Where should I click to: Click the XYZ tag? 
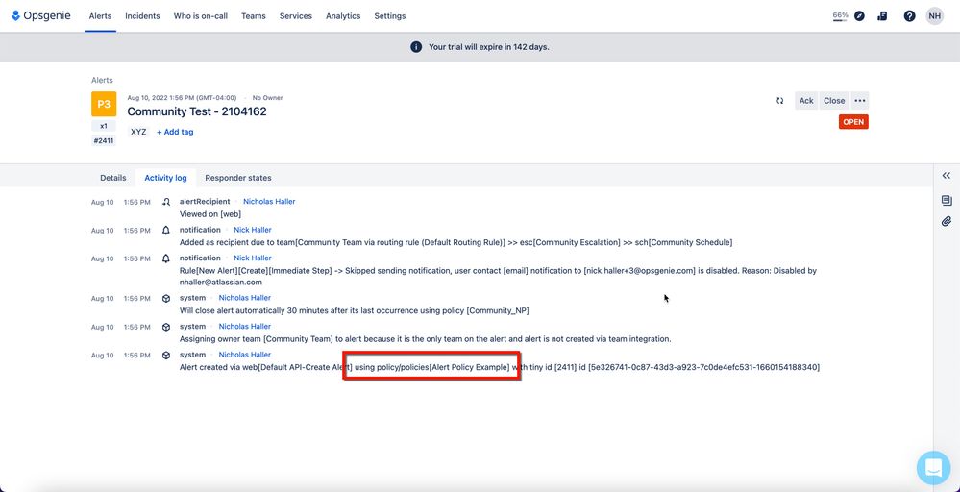tap(139, 132)
